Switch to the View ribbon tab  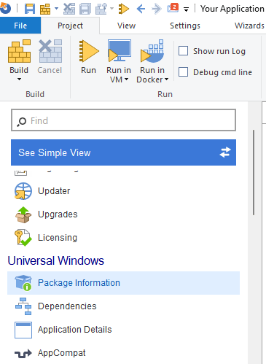(x=126, y=26)
